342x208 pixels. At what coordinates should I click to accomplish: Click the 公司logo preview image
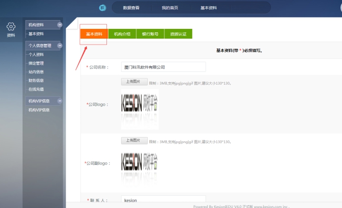[140, 107]
